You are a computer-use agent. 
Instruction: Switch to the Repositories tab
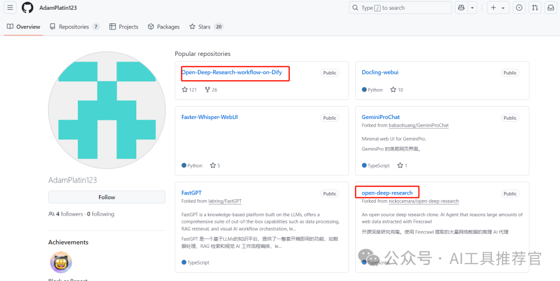pyautogui.click(x=75, y=27)
